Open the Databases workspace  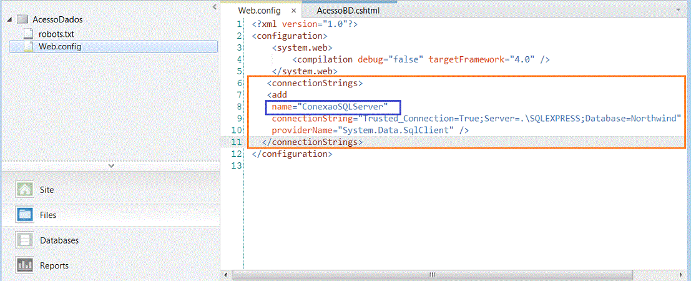point(110,240)
